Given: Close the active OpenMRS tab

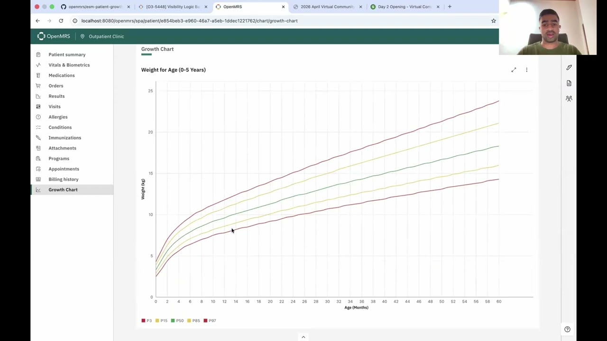Looking at the screenshot, I should pos(283,7).
